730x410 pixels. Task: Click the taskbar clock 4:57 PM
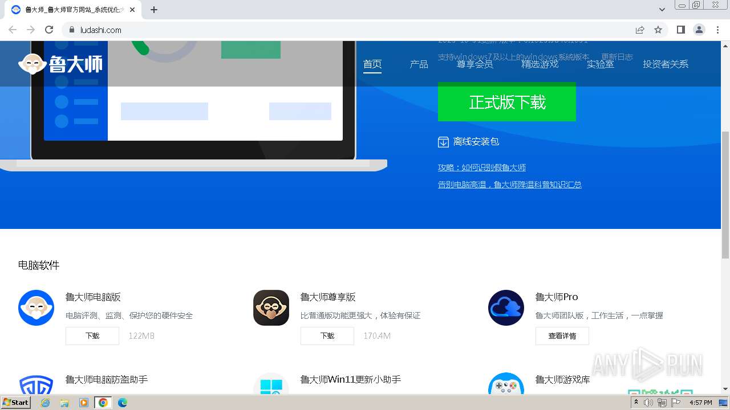coord(701,403)
